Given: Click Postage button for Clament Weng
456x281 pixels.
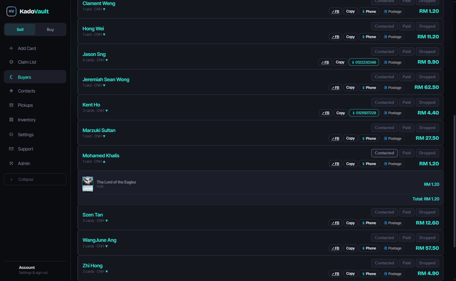Looking at the screenshot, I should coord(392,12).
